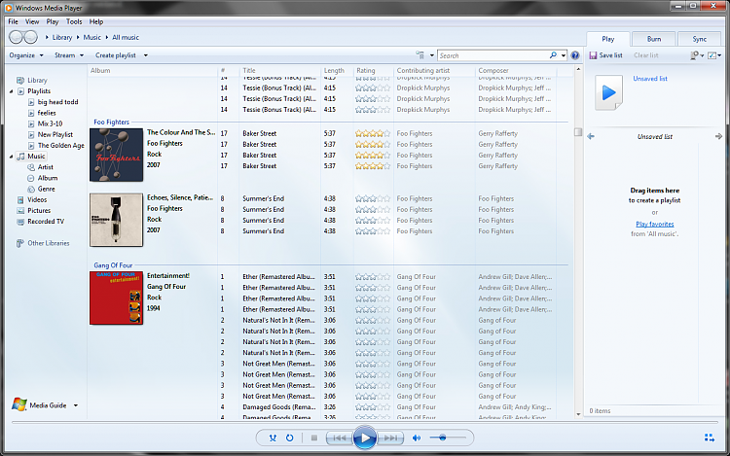Expand the Create playlist dropdown arrow
This screenshot has height=456, width=730.
[145, 55]
